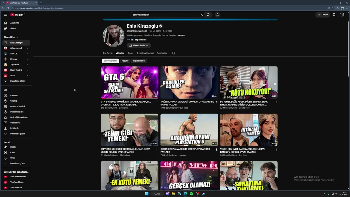Reload the page in the browser toolbar

coord(8,8)
